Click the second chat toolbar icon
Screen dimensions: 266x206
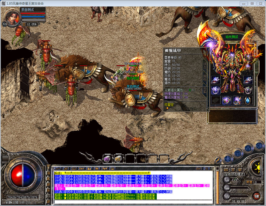66,169
